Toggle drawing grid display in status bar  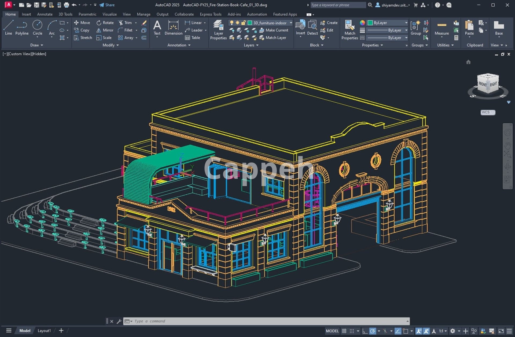point(344,331)
